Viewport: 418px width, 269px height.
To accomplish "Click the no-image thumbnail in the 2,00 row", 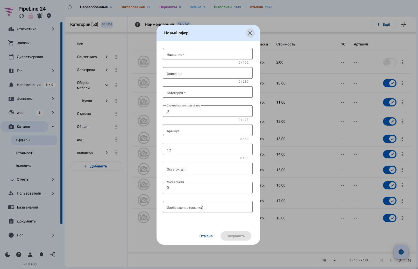I will click(144, 62).
